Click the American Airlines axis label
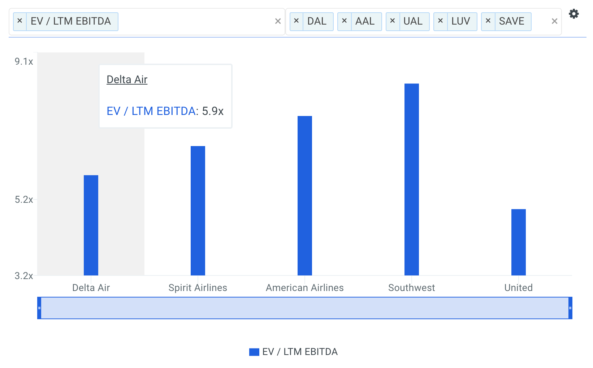This screenshot has height=368, width=593. pos(305,288)
